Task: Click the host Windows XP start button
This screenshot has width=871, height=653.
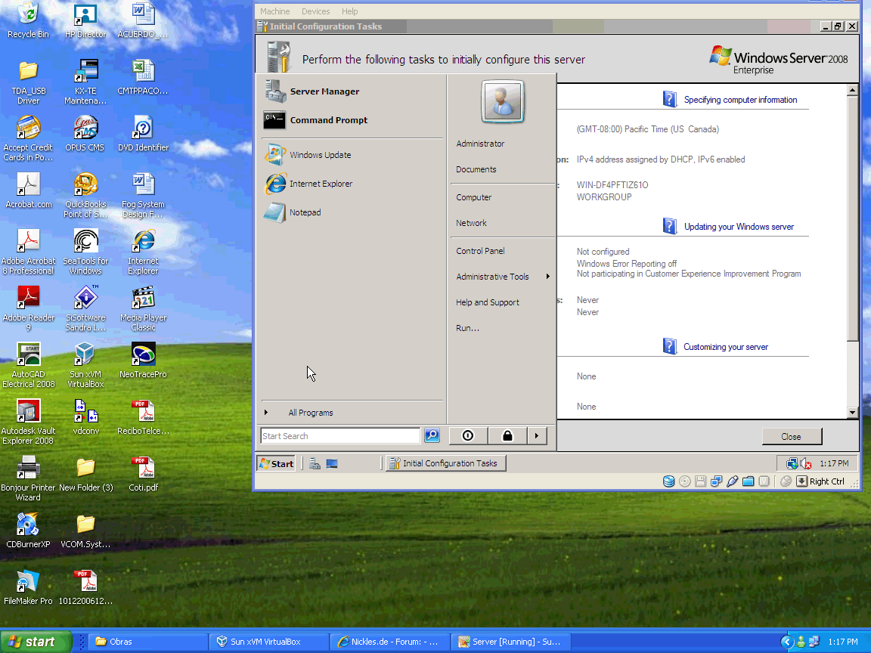Action: tap(36, 642)
